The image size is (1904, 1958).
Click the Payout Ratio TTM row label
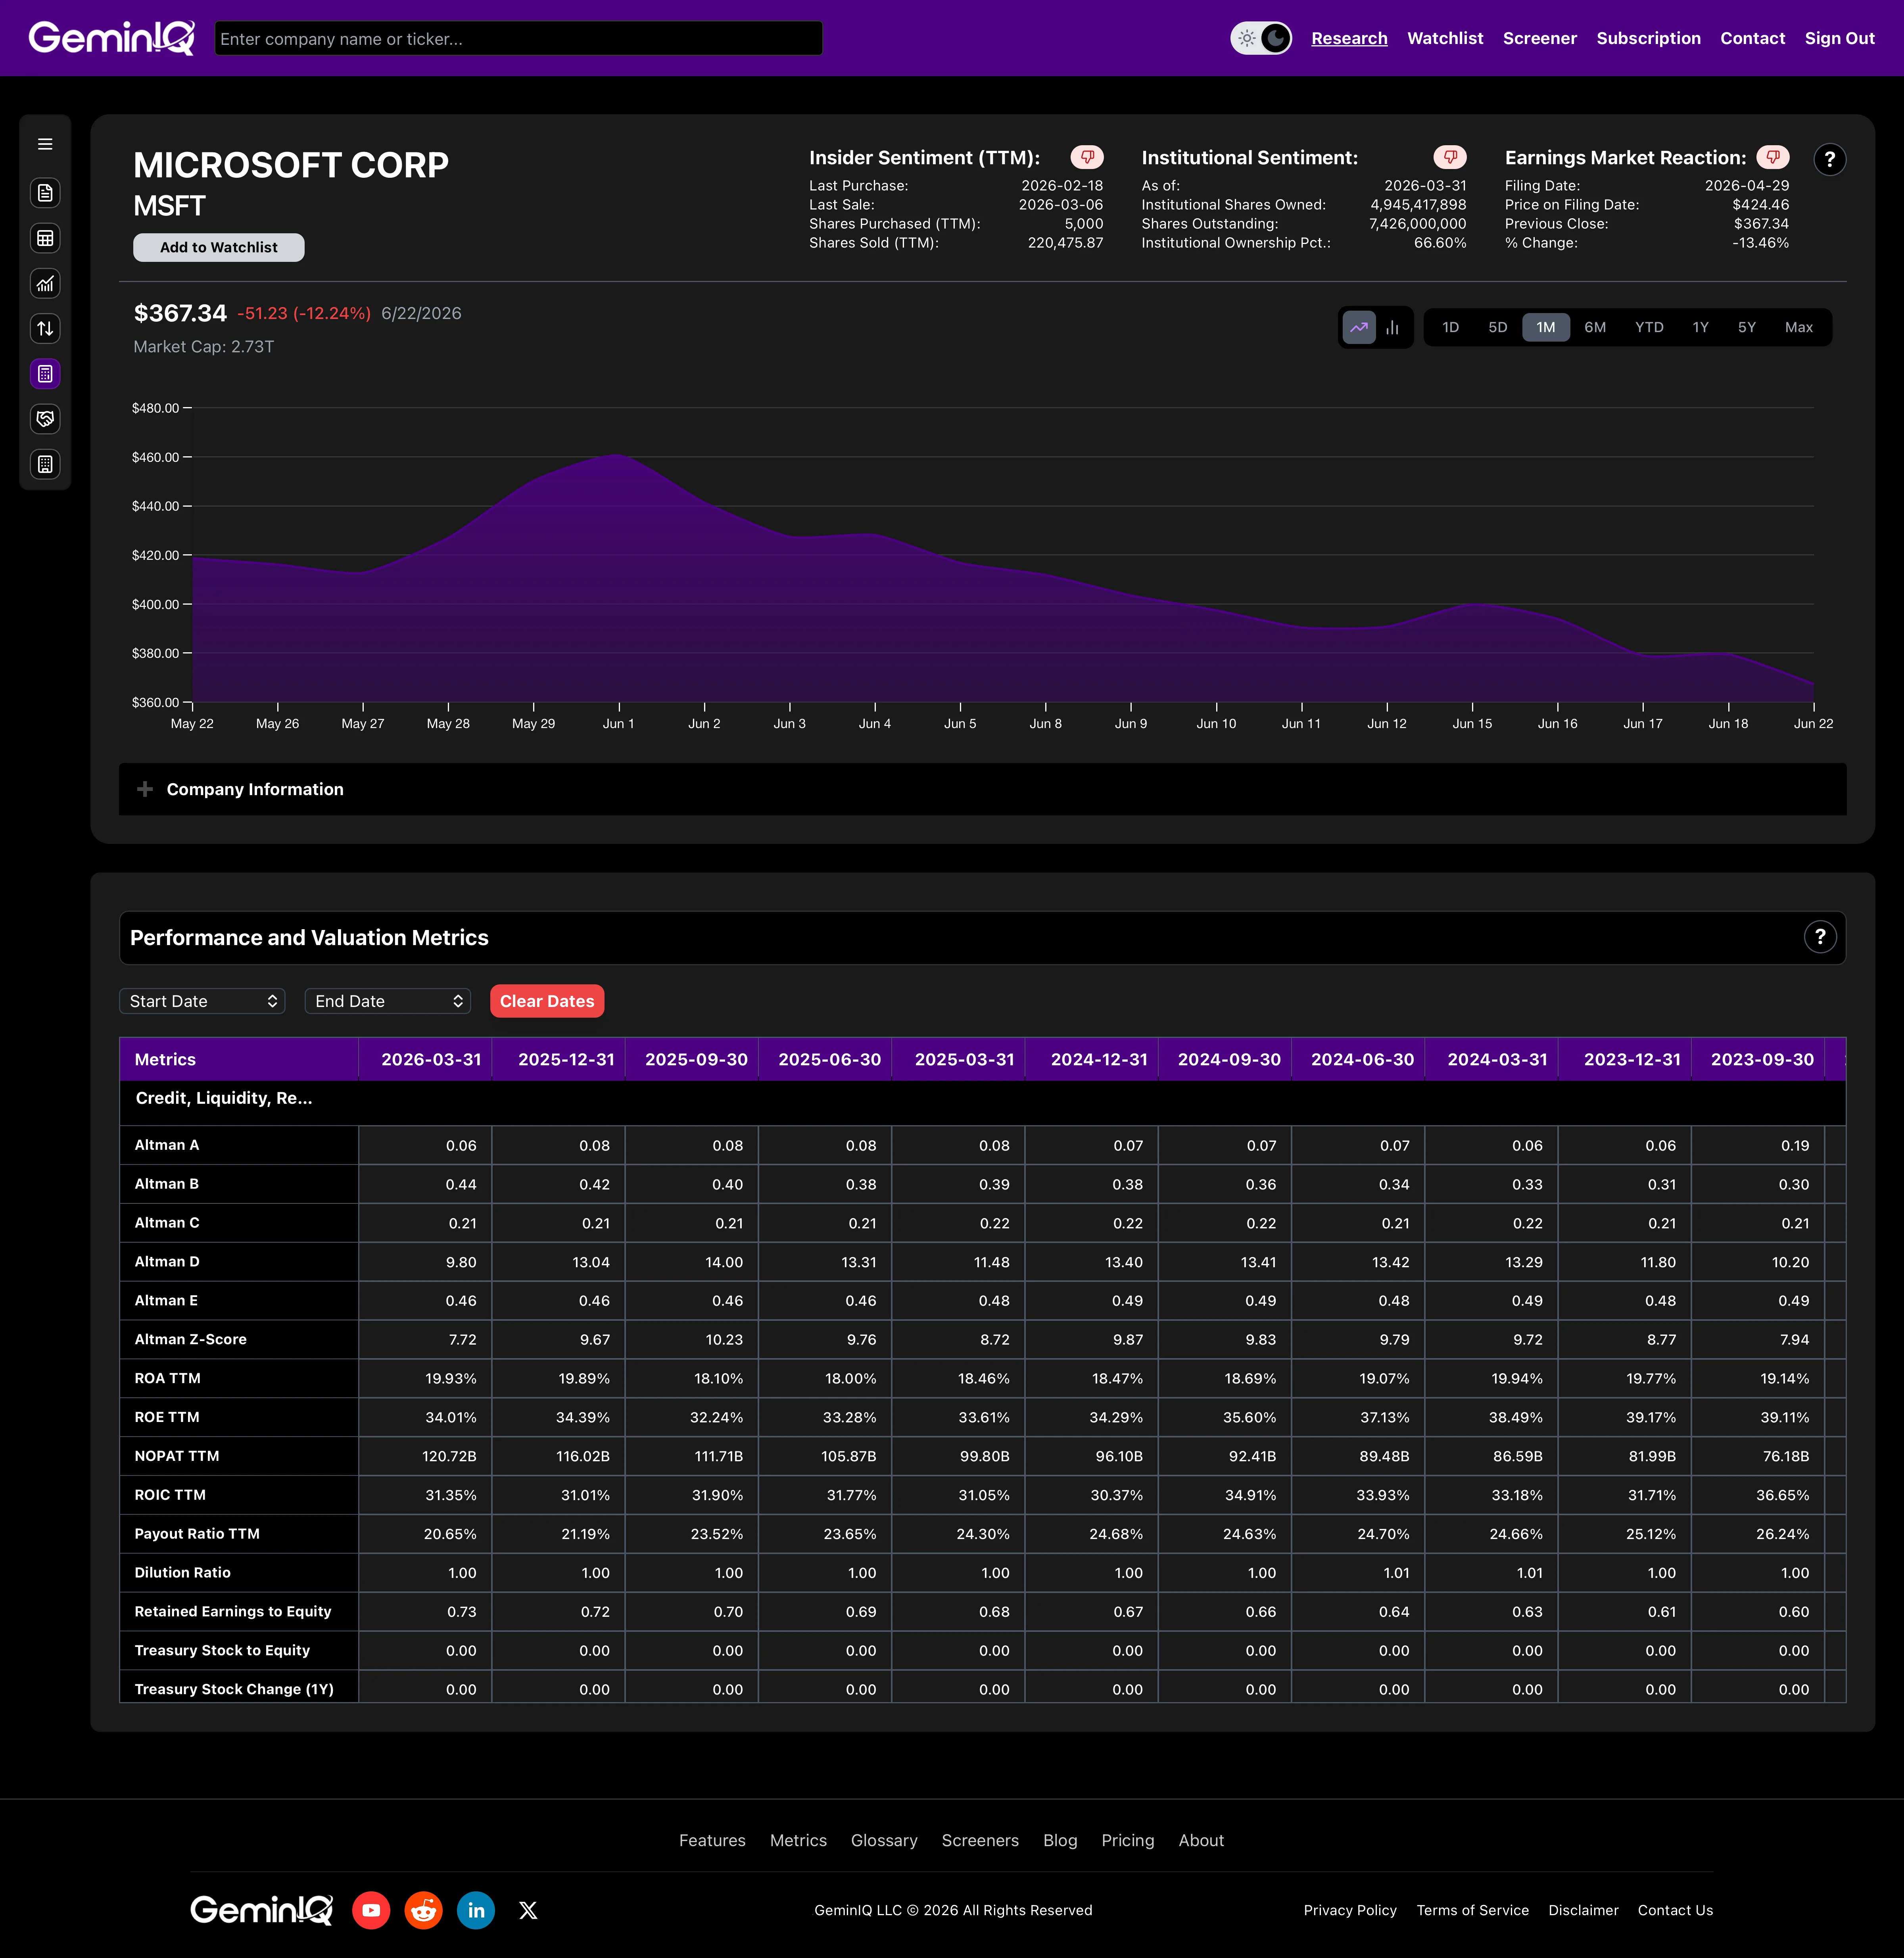tap(197, 1534)
